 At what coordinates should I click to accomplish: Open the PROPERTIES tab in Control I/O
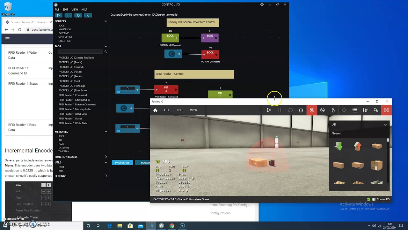(x=122, y=162)
